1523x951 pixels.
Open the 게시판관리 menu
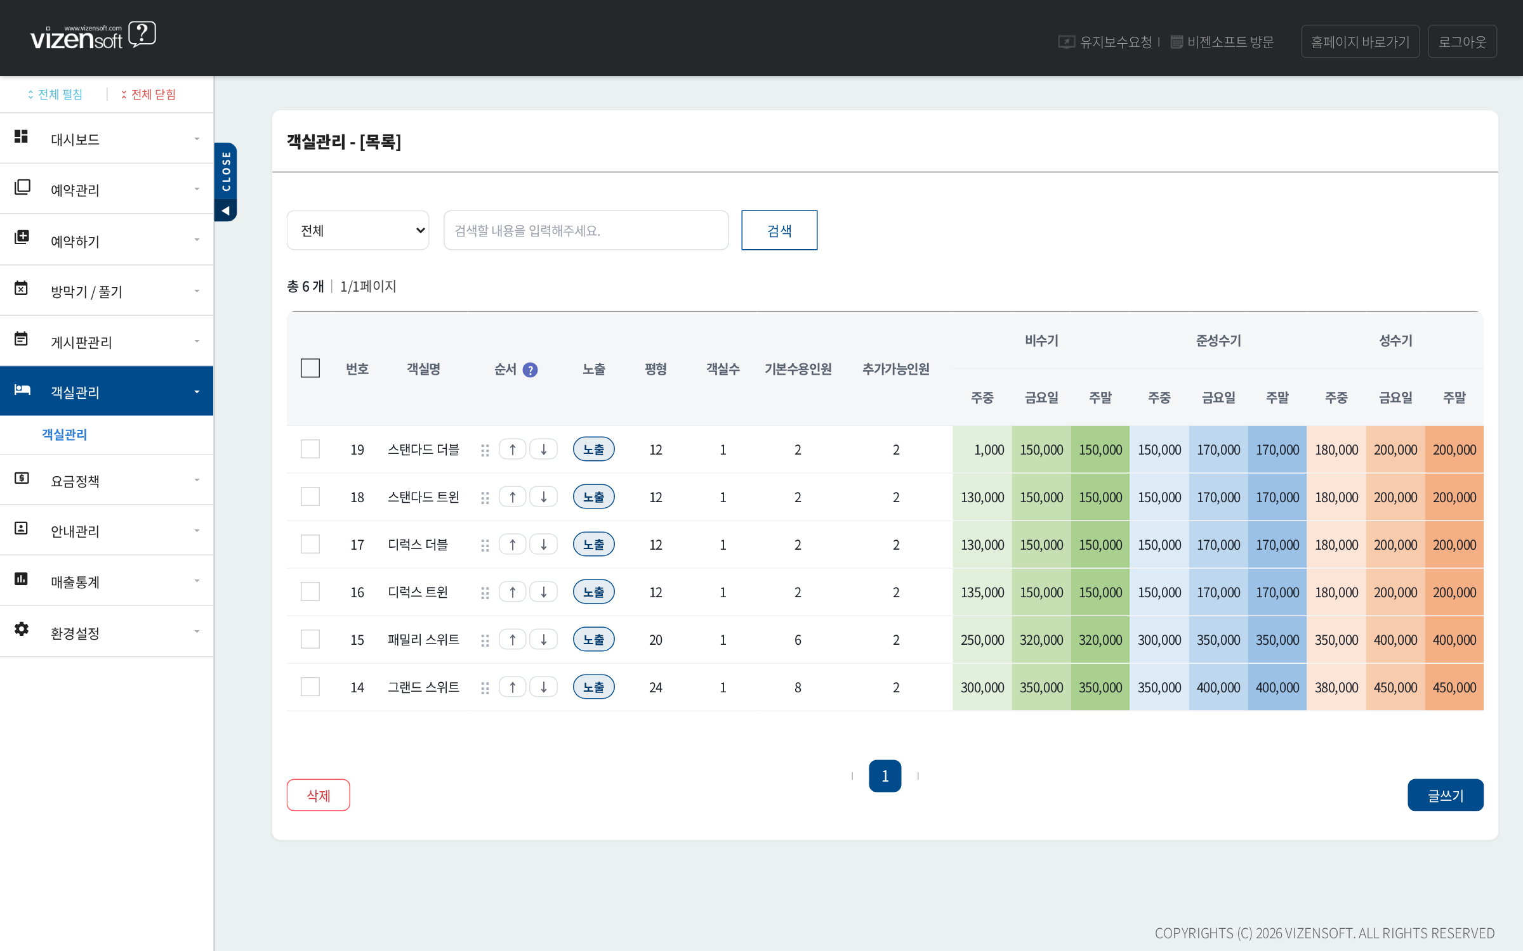click(x=107, y=341)
